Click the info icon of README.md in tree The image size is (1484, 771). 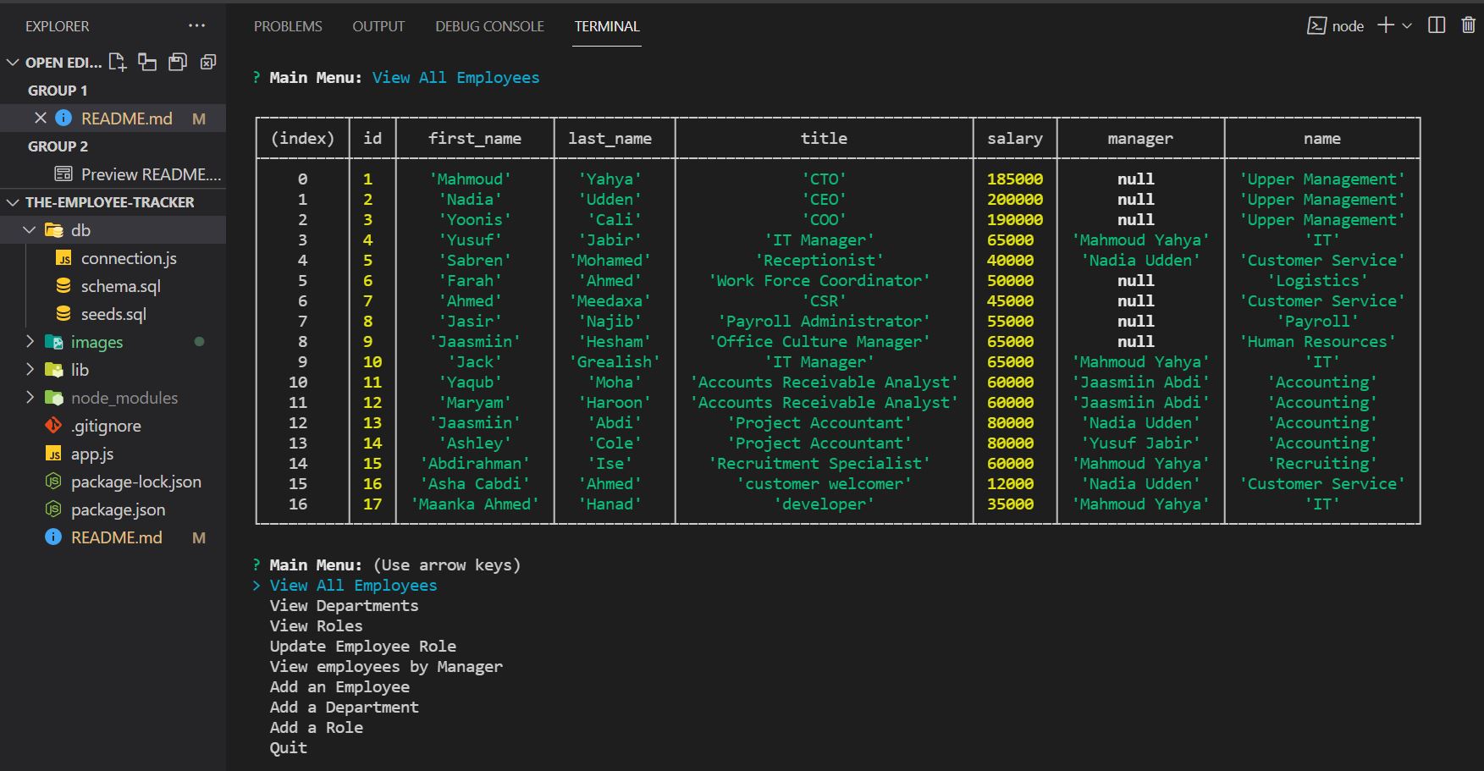click(x=53, y=537)
